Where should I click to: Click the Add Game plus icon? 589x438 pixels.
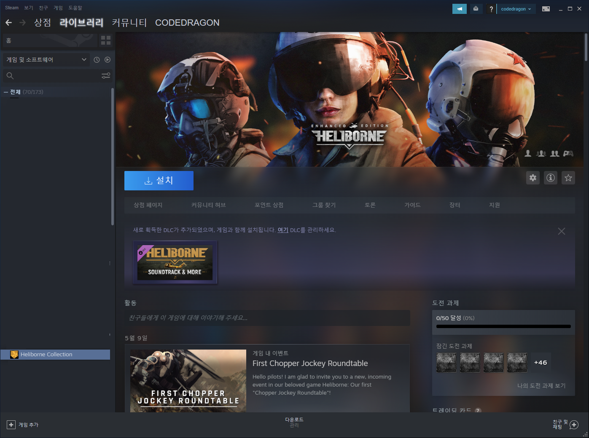pos(11,425)
